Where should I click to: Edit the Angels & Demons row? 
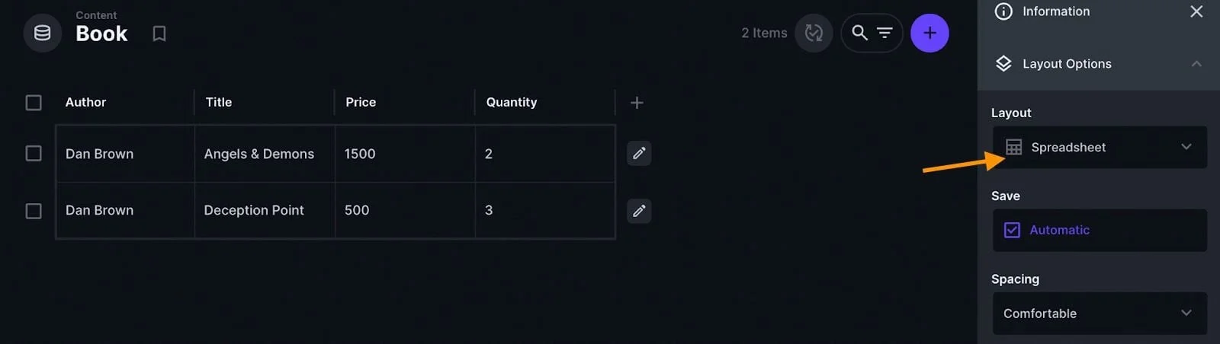coord(639,153)
